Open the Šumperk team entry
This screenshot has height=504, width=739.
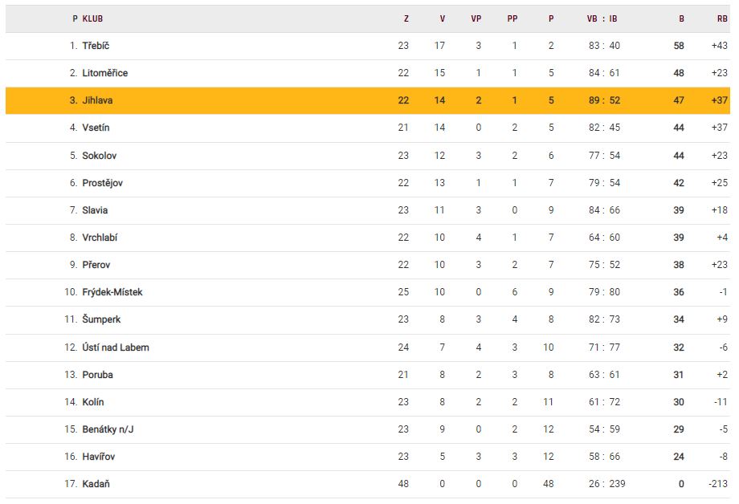[x=101, y=319]
